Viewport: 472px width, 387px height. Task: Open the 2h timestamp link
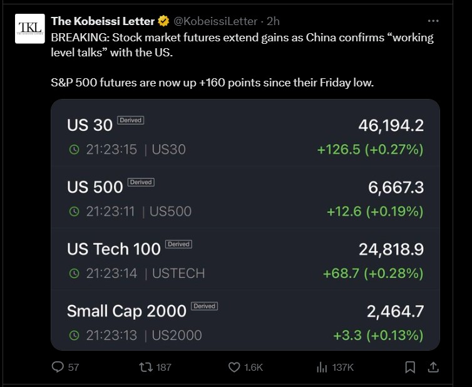[x=273, y=21]
